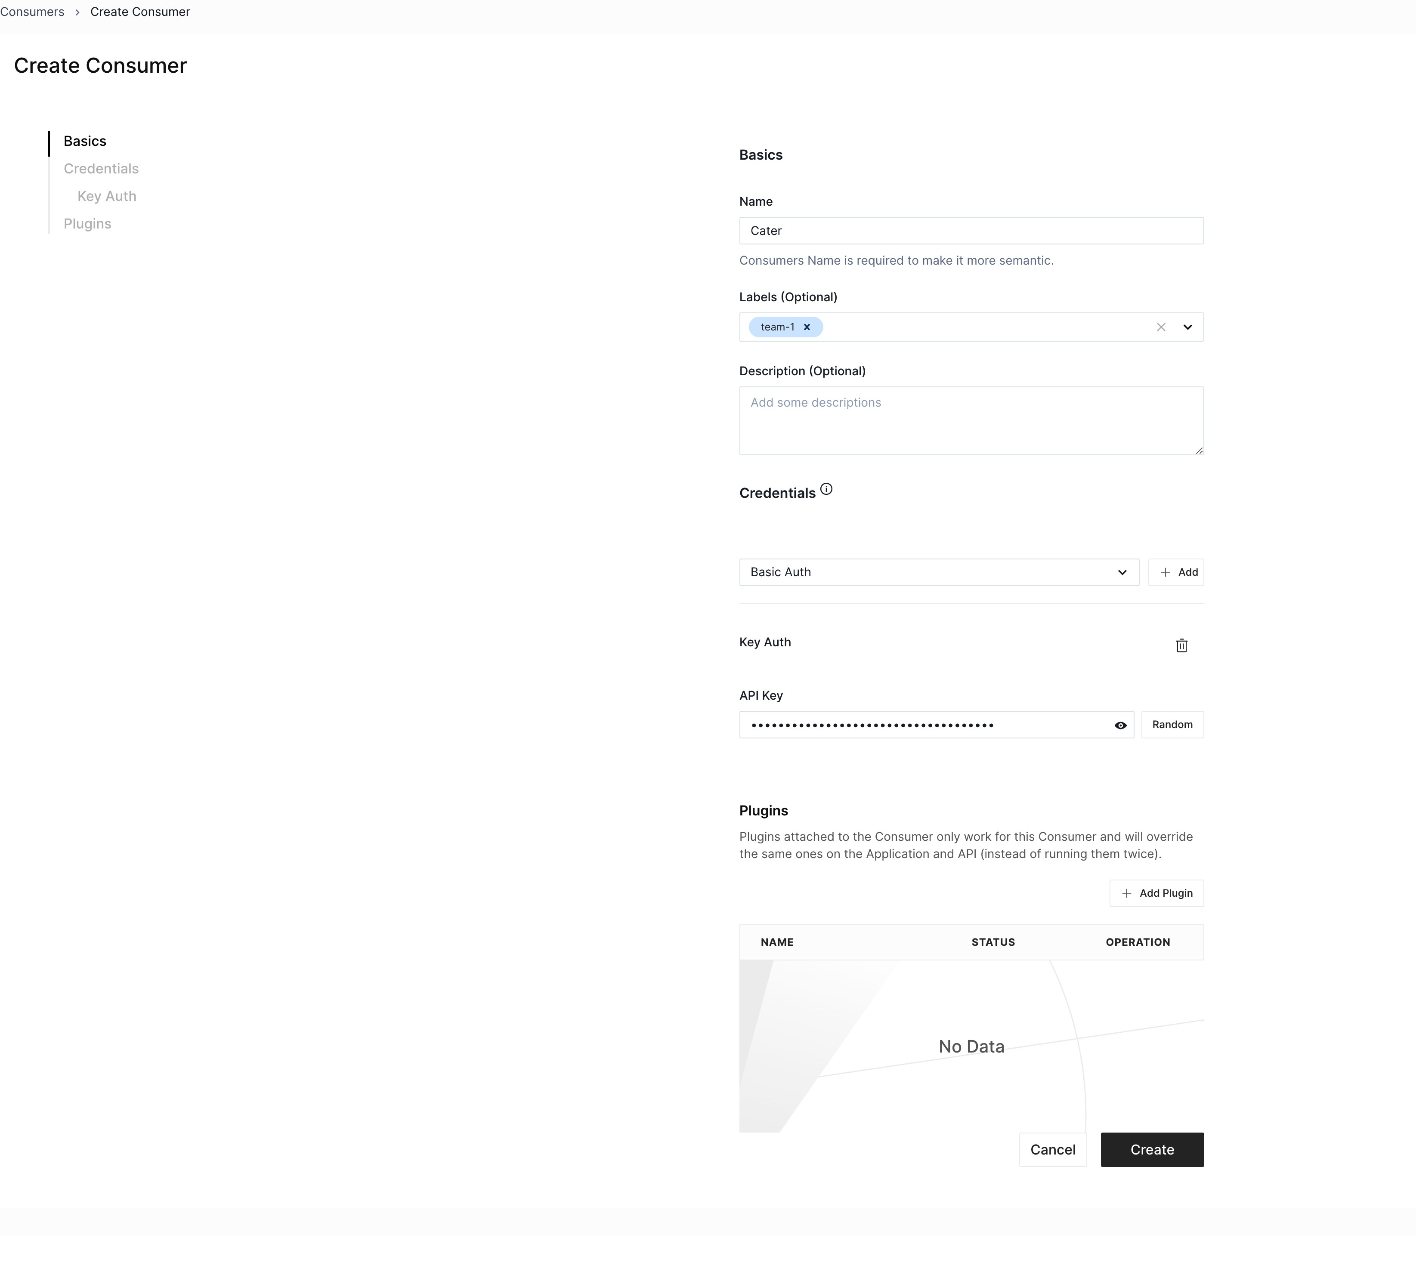Click Add credential button
The image size is (1416, 1275).
(1176, 571)
